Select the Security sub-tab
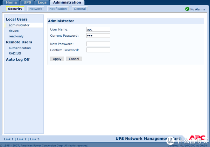 point(15,9)
